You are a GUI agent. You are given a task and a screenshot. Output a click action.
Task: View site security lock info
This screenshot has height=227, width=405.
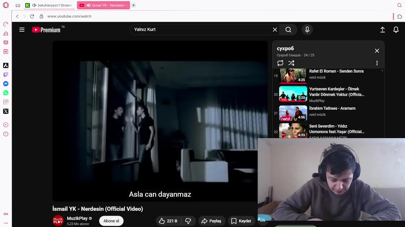[x=41, y=16]
